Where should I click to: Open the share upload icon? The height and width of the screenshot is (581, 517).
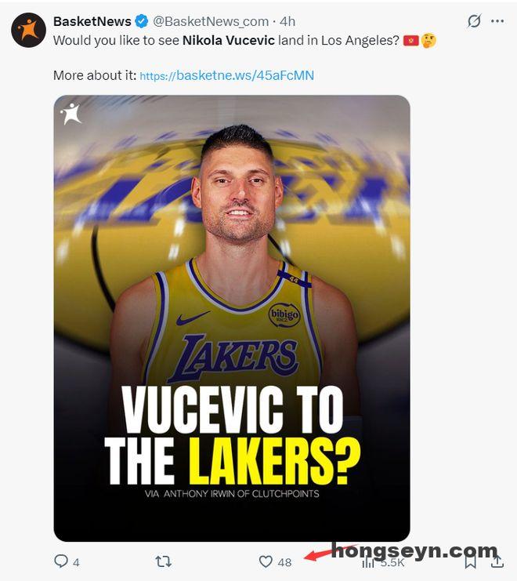(497, 561)
